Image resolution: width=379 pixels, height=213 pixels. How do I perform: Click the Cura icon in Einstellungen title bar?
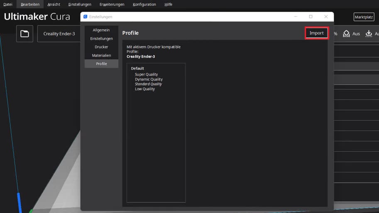coord(86,17)
